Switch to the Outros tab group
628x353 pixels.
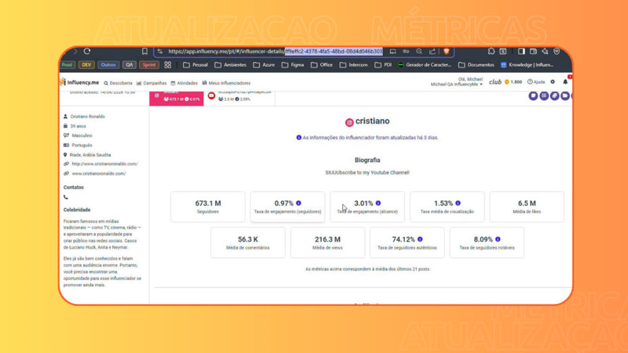(108, 65)
